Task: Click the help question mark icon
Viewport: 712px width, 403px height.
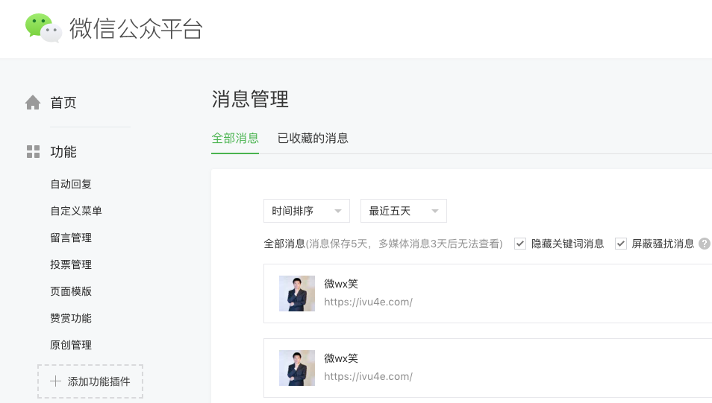Action: [x=704, y=244]
